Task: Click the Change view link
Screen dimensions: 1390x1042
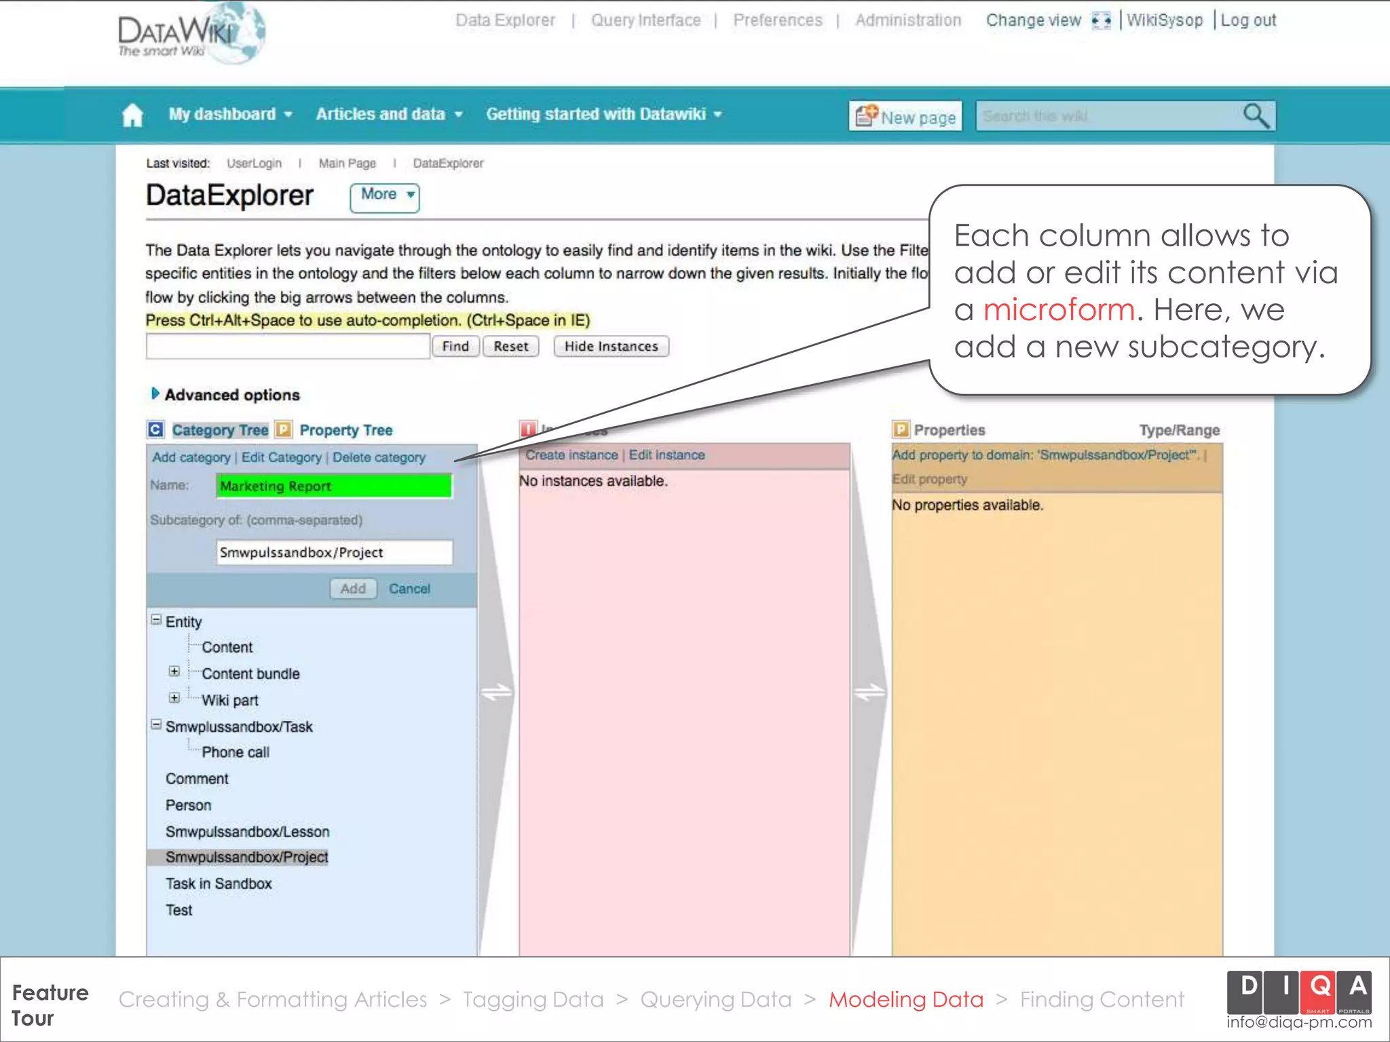Action: point(1034,20)
